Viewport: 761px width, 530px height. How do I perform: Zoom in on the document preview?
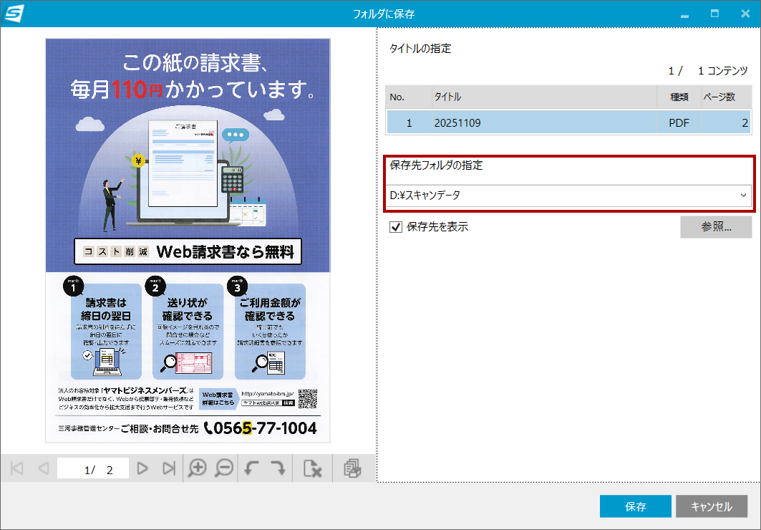click(198, 467)
